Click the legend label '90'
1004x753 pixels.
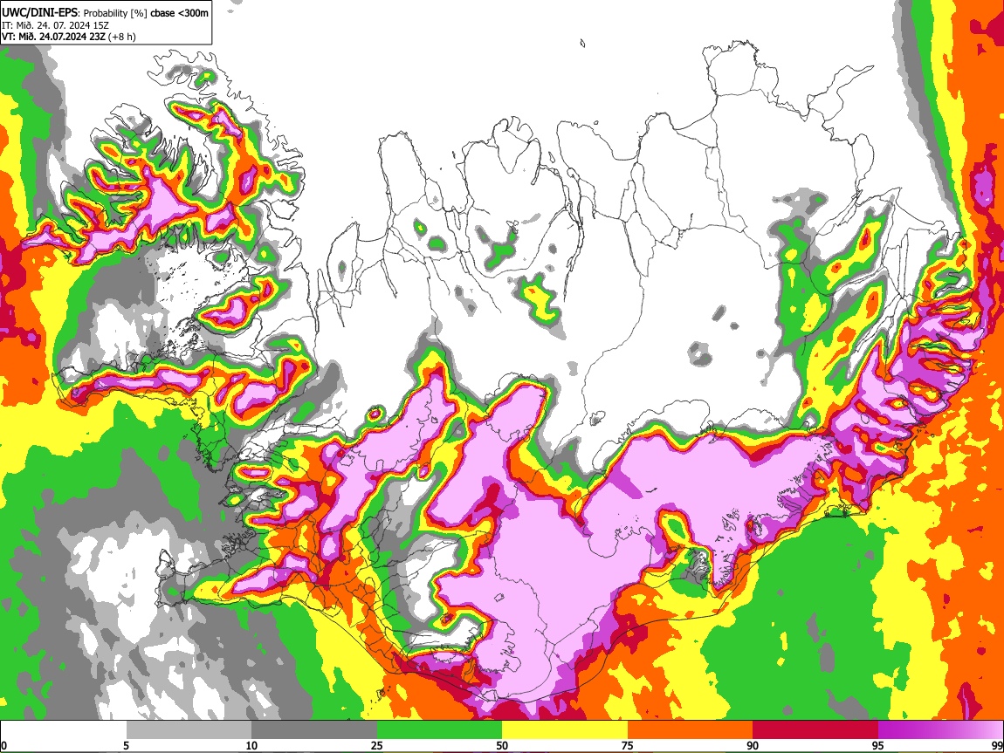[x=753, y=746]
